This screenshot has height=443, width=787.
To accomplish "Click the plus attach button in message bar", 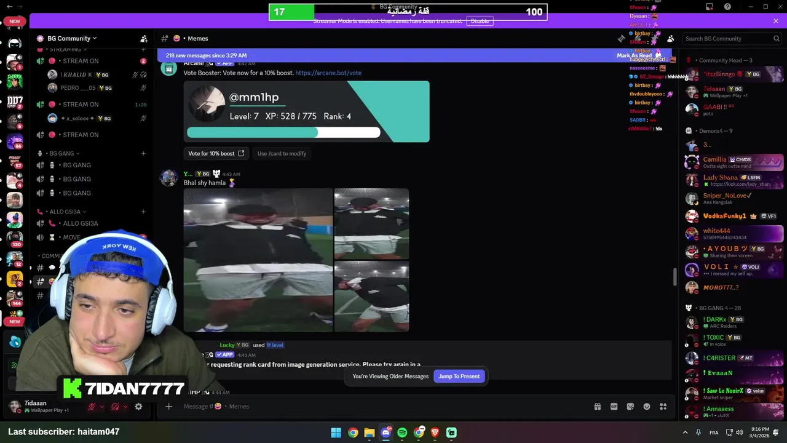I will pos(168,406).
